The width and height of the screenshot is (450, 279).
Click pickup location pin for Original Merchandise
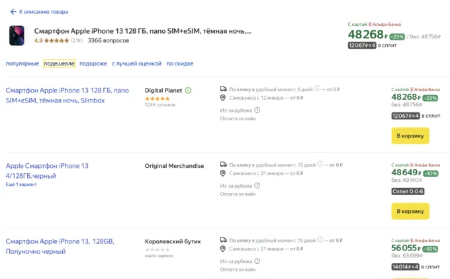(x=224, y=173)
